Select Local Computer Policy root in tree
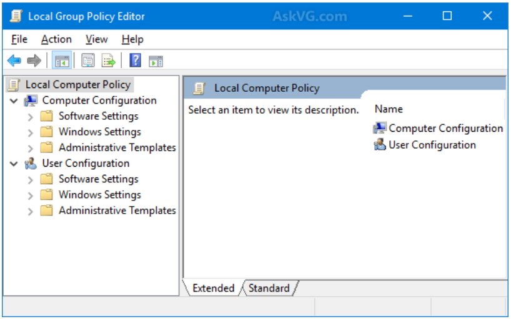Screen dimensions: 511x319 (x=77, y=84)
